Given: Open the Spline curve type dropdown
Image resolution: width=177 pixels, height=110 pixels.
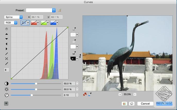Looking at the screenshot, I should coord(13,17).
